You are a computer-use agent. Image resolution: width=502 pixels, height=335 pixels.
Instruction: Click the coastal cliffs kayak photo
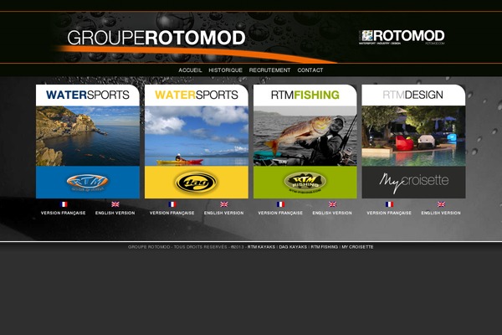87,136
